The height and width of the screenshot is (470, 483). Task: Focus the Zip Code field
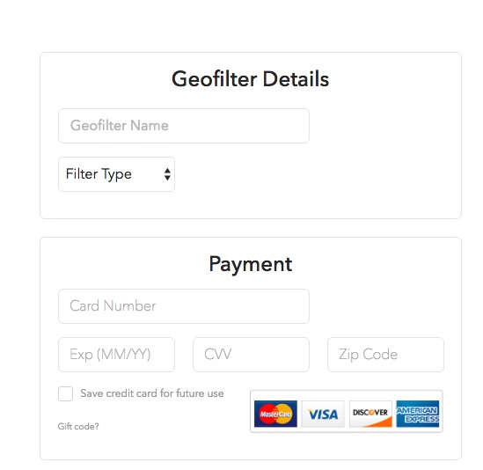coord(385,355)
